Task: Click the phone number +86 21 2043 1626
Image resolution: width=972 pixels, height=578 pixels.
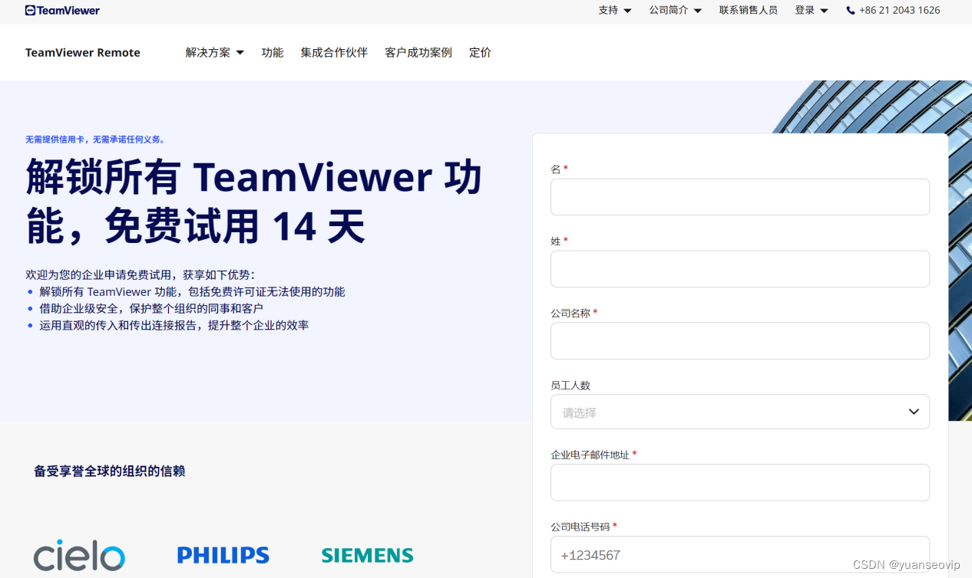Action: point(900,10)
